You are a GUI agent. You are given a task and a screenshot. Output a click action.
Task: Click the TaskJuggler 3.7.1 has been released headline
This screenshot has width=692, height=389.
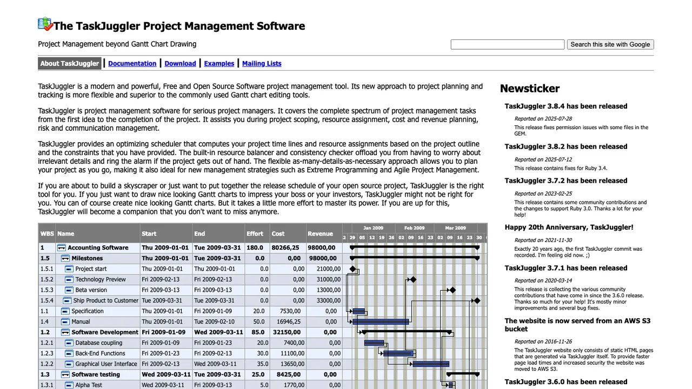coord(566,268)
